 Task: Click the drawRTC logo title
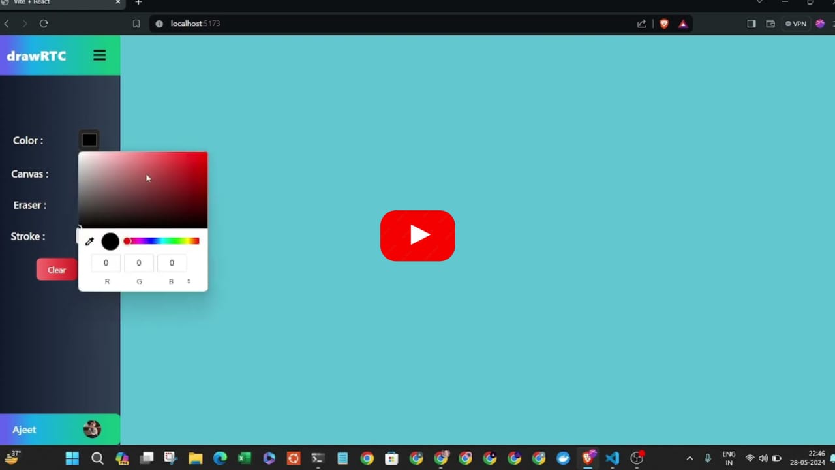[x=37, y=56]
